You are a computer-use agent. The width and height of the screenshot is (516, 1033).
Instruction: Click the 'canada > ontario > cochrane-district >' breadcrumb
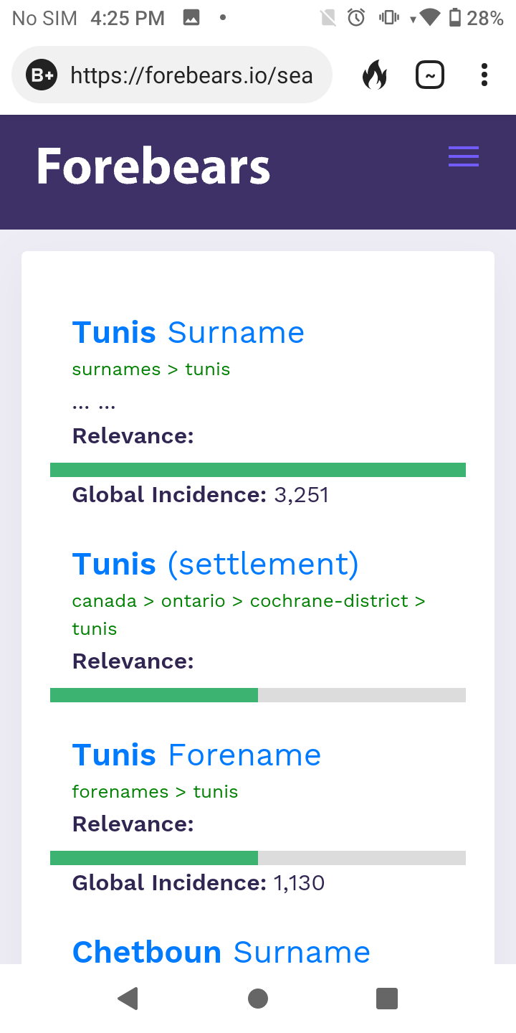click(249, 601)
